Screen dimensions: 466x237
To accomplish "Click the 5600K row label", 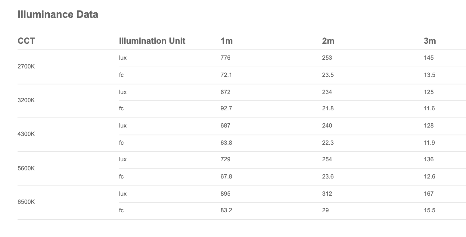I will [26, 168].
